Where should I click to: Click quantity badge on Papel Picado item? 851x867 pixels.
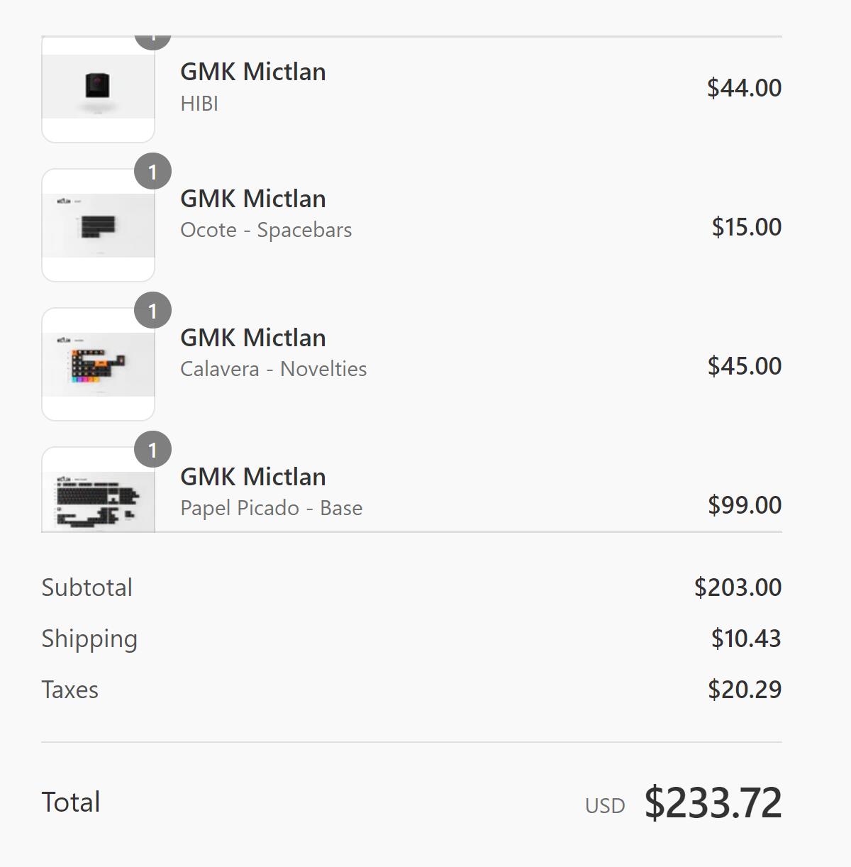[152, 450]
